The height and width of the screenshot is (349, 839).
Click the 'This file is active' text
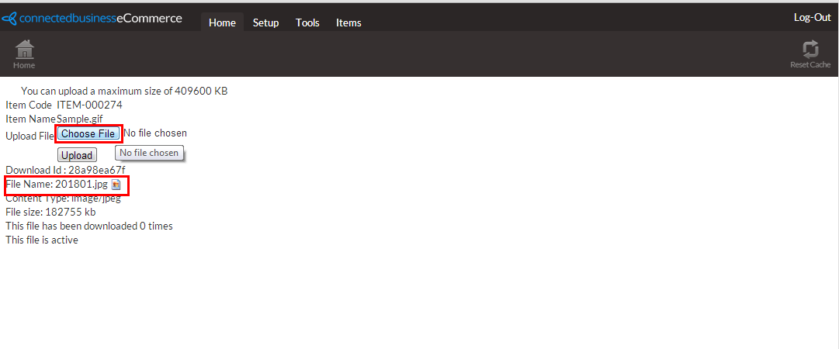coord(42,240)
